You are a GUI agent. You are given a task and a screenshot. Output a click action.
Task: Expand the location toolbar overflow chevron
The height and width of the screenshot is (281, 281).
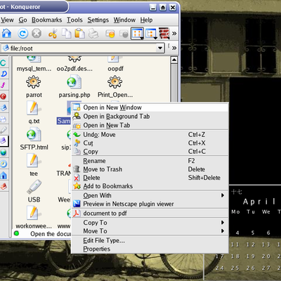174,48
